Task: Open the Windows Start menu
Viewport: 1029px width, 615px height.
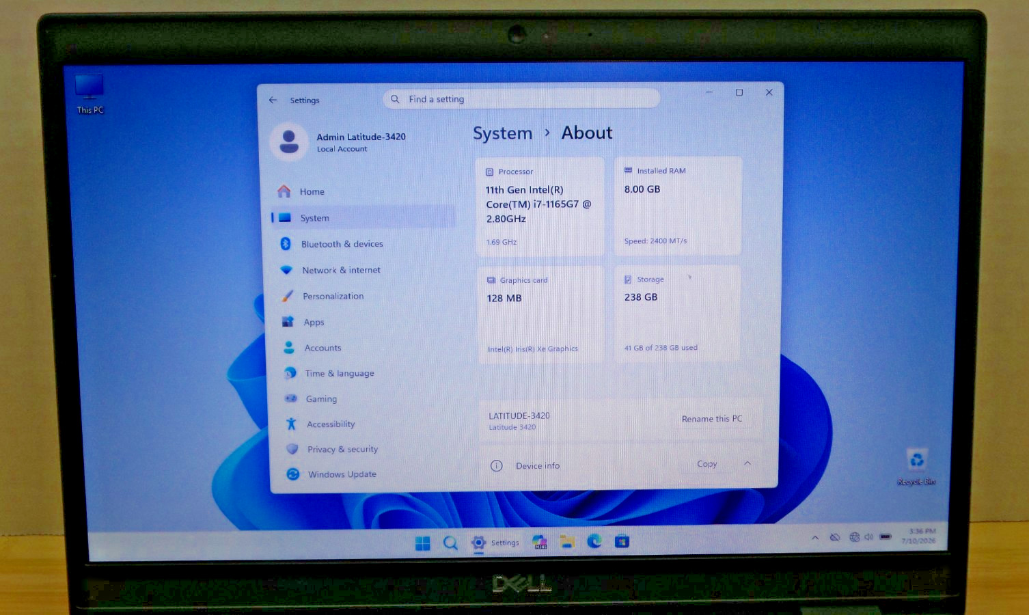Action: tap(423, 543)
